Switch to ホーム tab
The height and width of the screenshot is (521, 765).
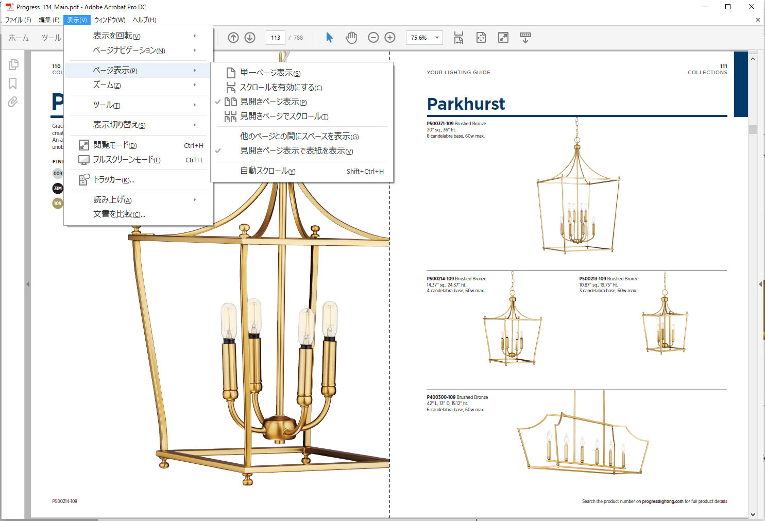point(19,38)
